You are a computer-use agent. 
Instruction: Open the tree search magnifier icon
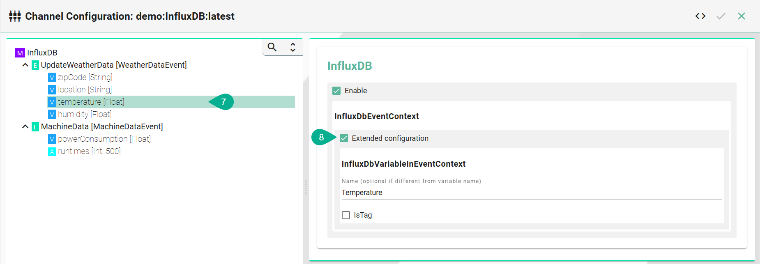pyautogui.click(x=272, y=47)
